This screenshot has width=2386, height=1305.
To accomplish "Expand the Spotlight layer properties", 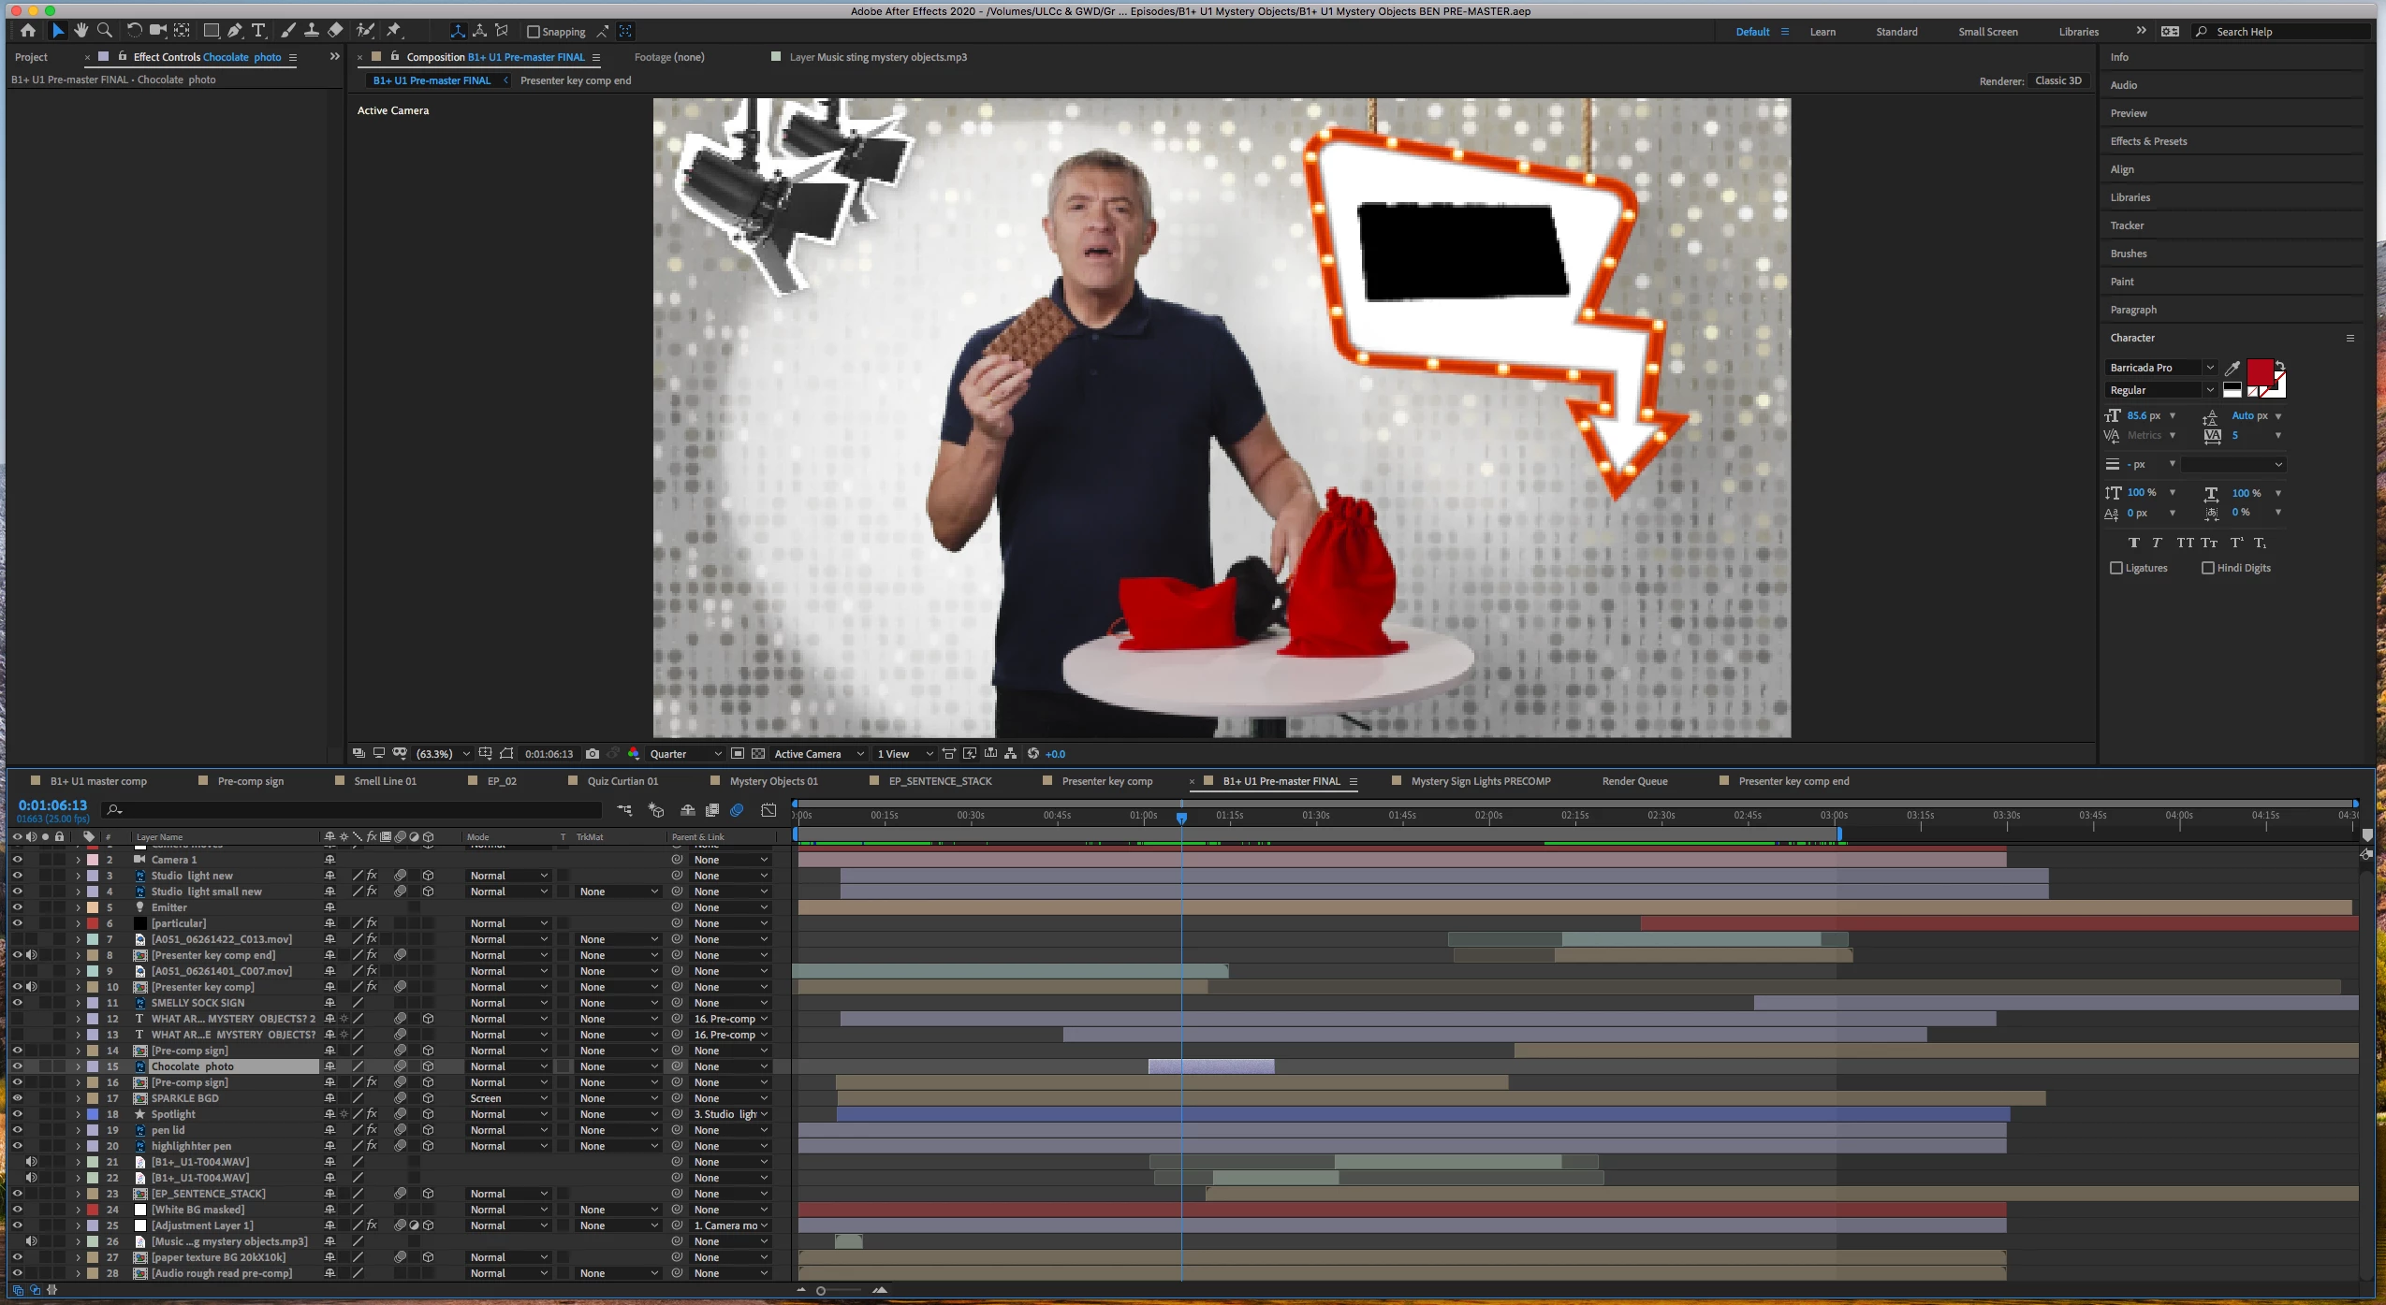I will [x=78, y=1114].
